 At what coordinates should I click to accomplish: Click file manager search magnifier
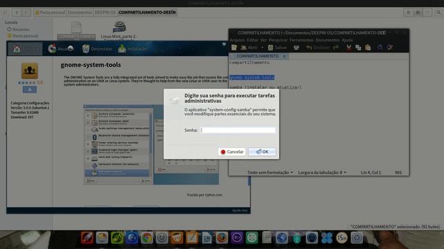[x=438, y=12]
